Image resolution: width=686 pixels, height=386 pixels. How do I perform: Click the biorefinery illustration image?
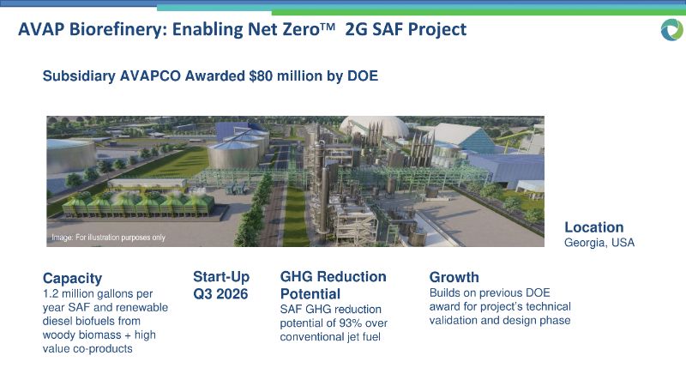(294, 181)
